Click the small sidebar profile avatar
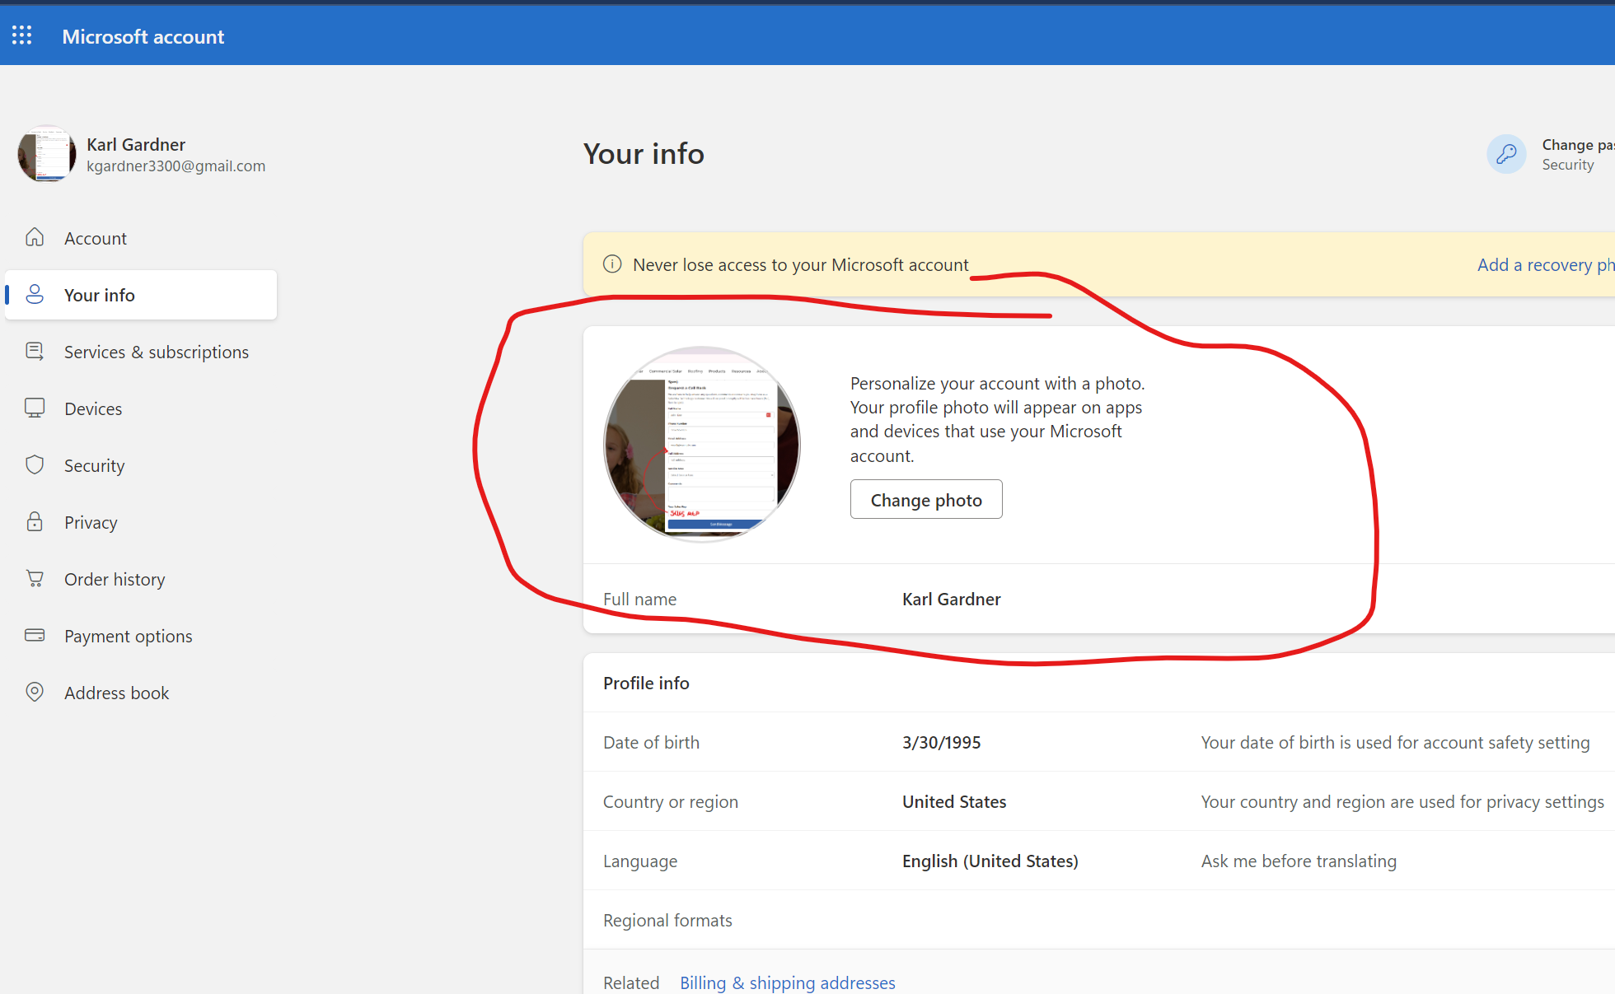 tap(47, 153)
